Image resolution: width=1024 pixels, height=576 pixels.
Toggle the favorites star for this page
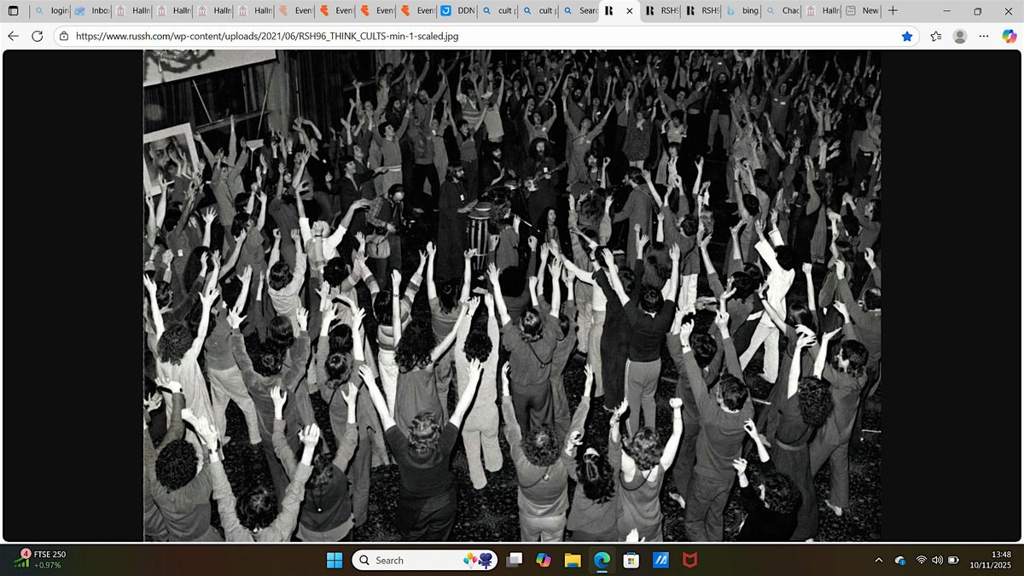click(907, 36)
